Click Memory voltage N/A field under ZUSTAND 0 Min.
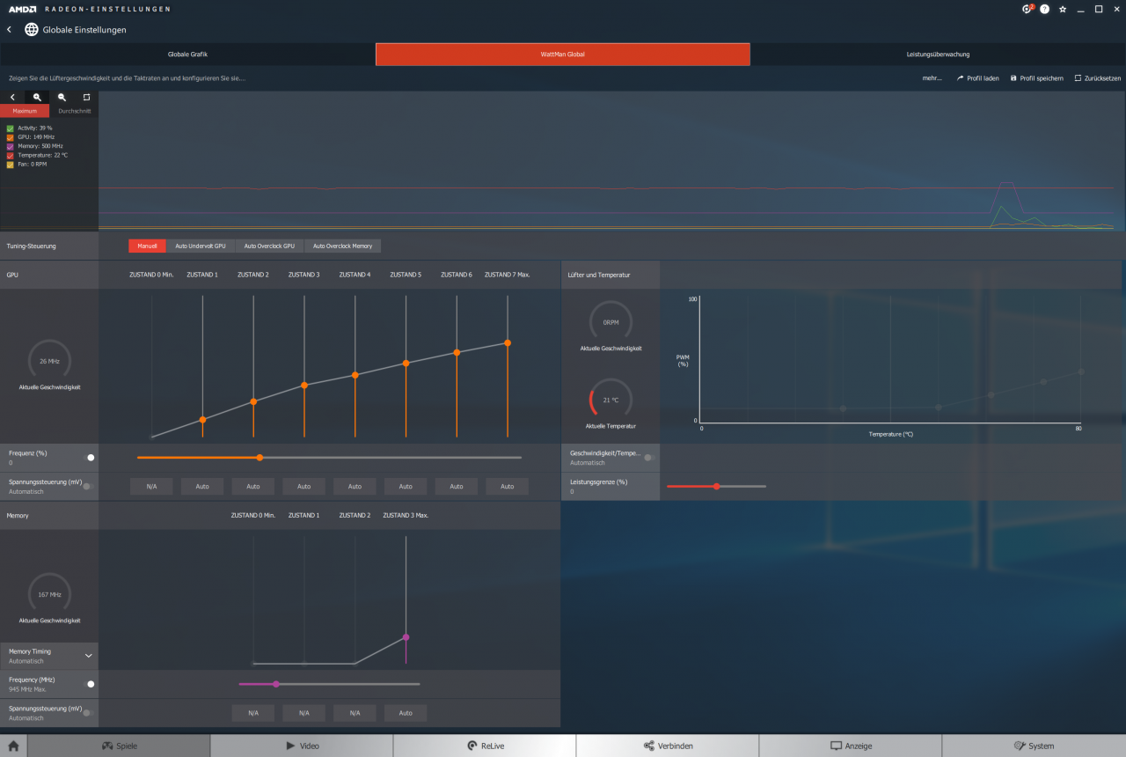This screenshot has height=757, width=1126. (253, 713)
